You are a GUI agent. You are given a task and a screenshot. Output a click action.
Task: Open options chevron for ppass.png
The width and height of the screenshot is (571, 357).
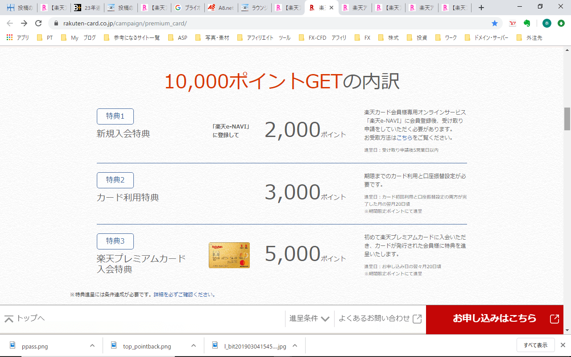coord(92,346)
